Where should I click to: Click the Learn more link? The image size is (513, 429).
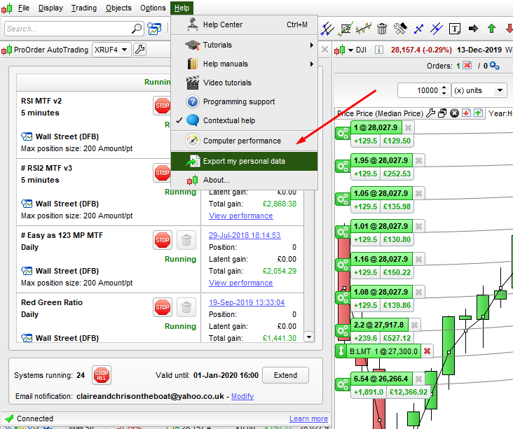click(x=308, y=419)
